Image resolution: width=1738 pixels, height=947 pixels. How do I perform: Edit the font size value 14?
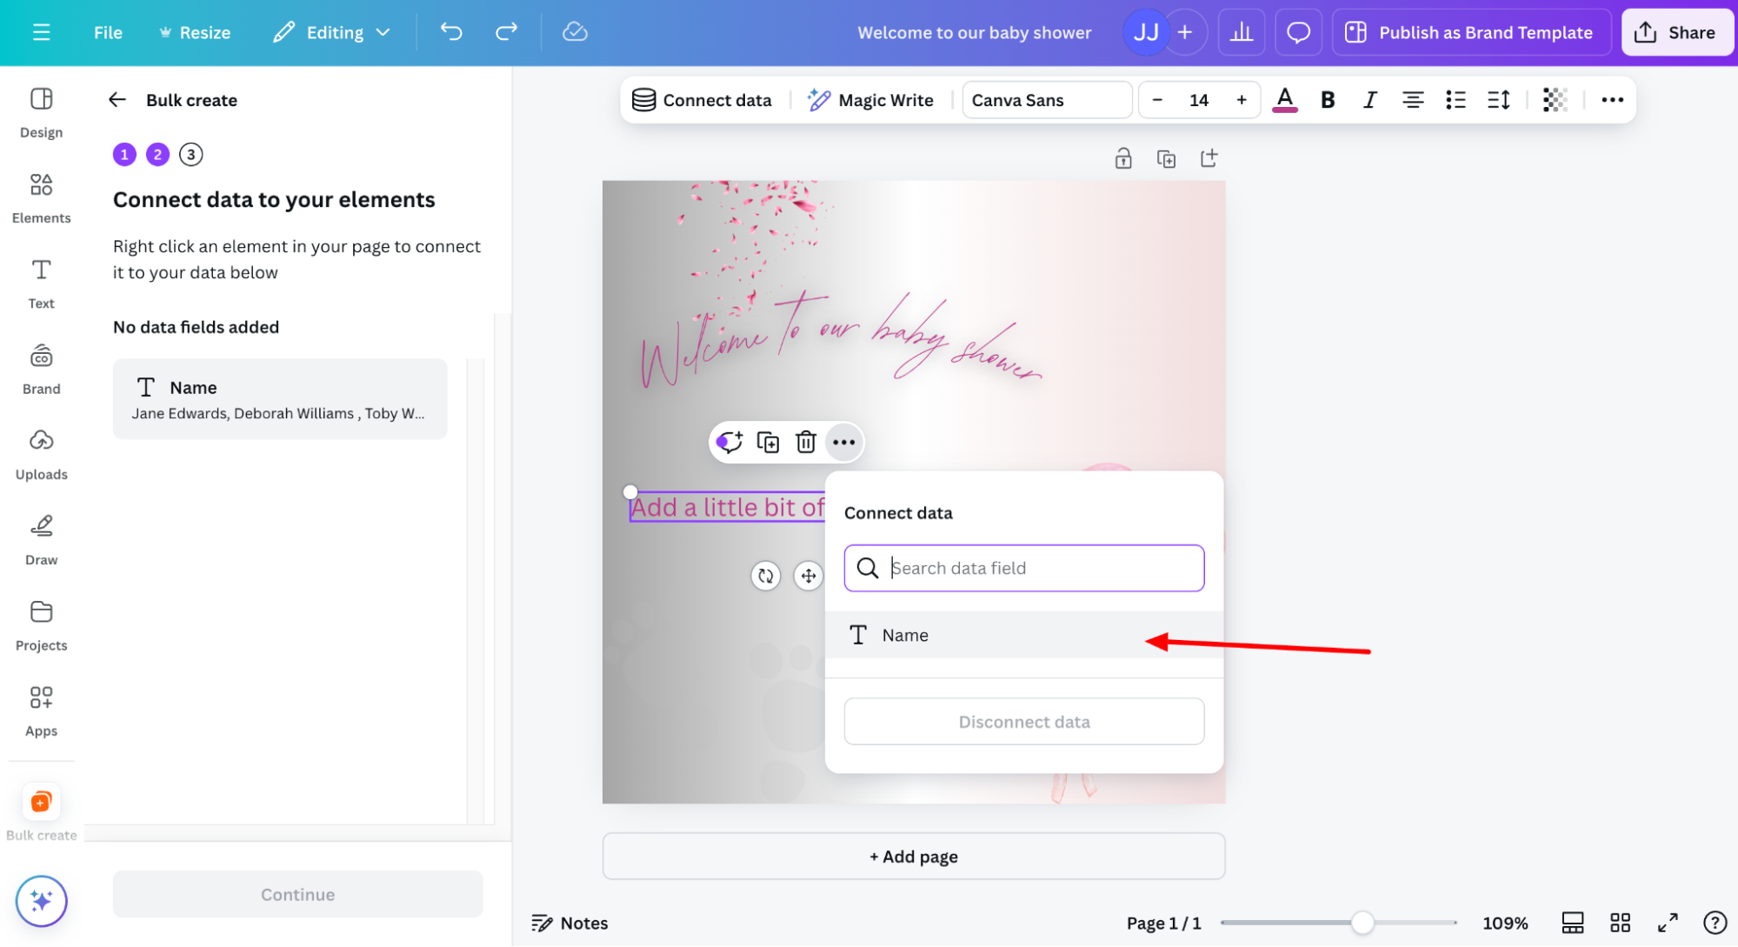pos(1199,100)
